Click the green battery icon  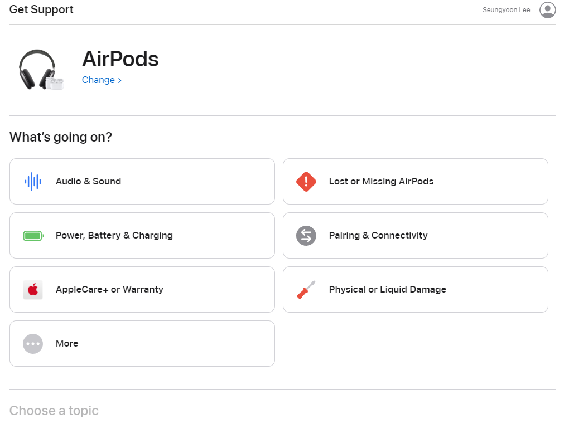33,236
